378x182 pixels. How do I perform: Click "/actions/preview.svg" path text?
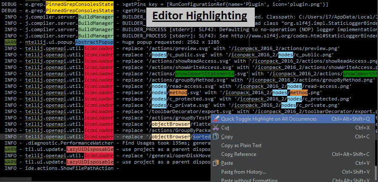(178, 48)
